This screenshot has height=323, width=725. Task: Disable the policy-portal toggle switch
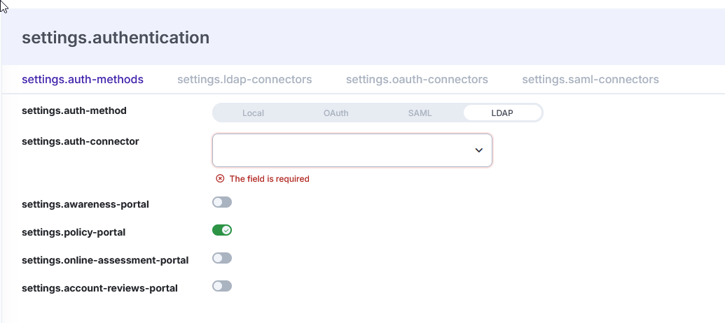pyautogui.click(x=221, y=231)
